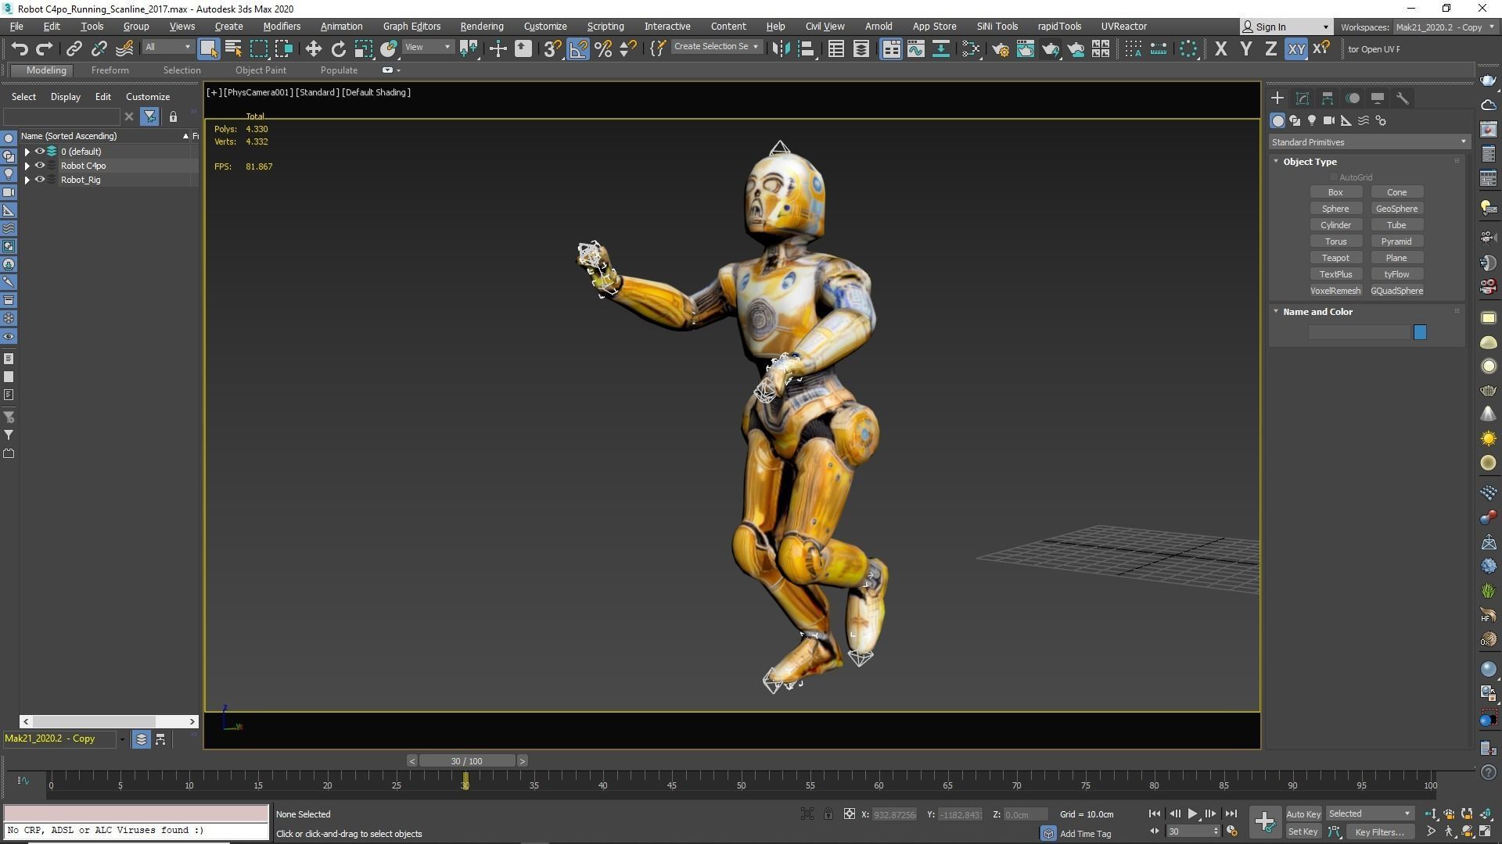This screenshot has height=844, width=1502.
Task: Open the Curve Editor icon
Action: (915, 48)
